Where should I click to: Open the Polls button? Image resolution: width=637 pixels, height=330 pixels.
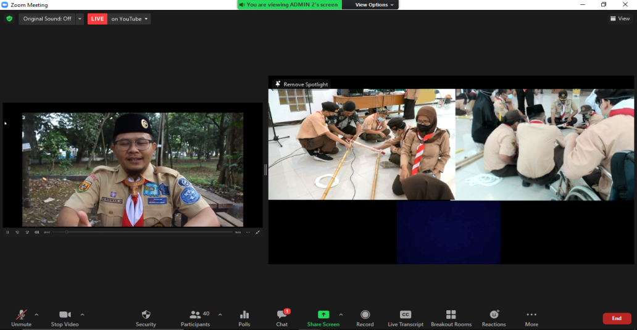(x=244, y=318)
